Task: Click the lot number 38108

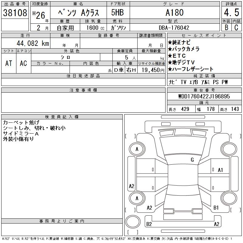Action: point(15,13)
